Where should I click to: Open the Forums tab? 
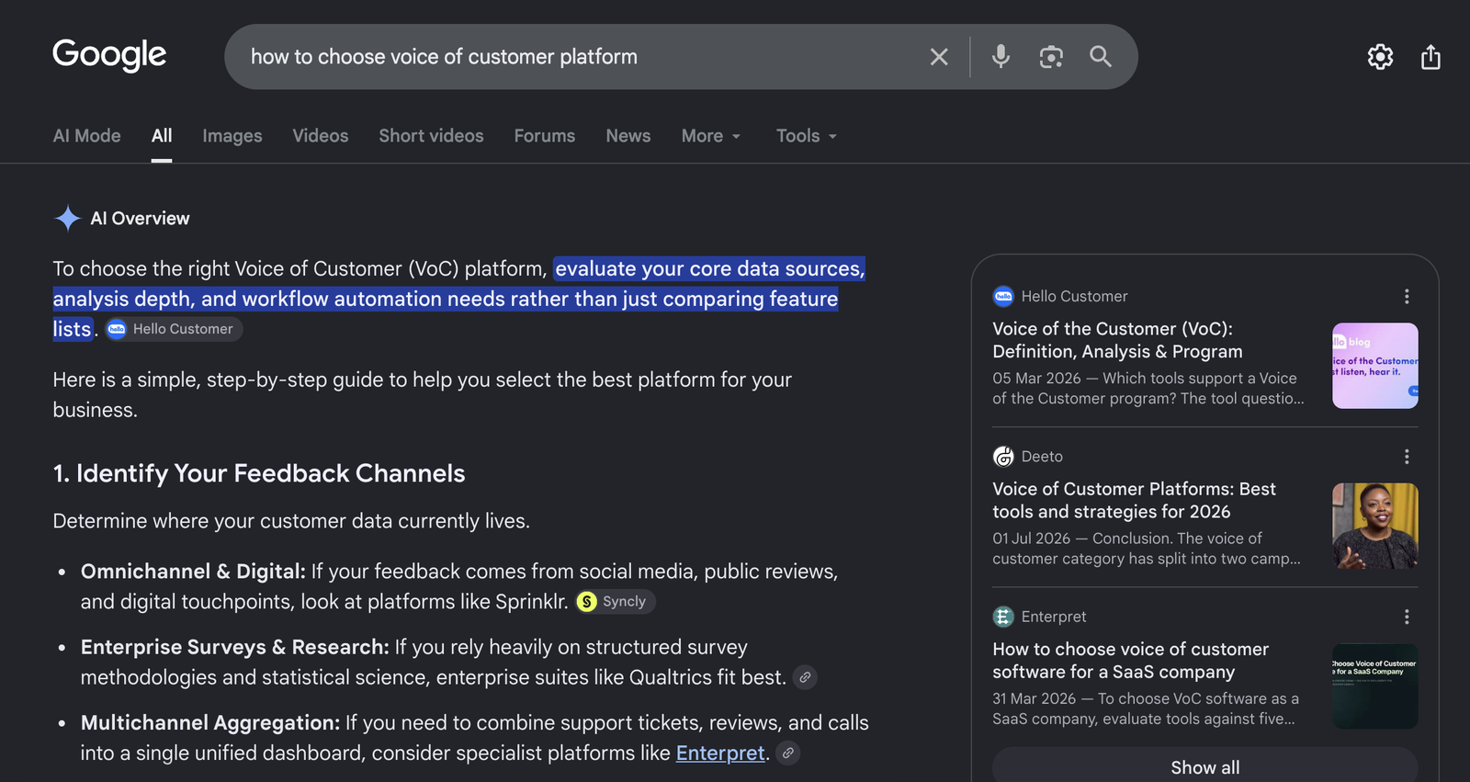[545, 136]
